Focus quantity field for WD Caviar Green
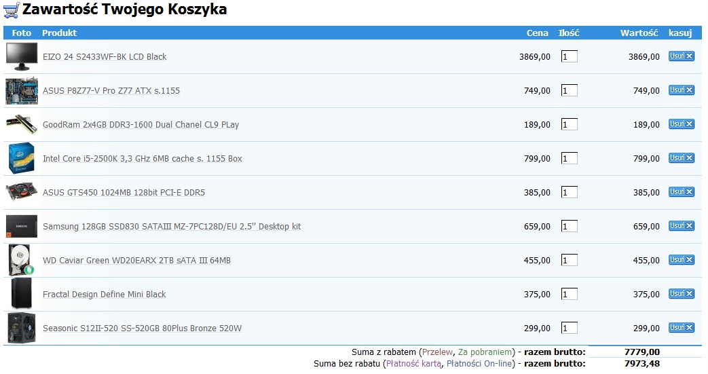708x374 pixels. [569, 260]
